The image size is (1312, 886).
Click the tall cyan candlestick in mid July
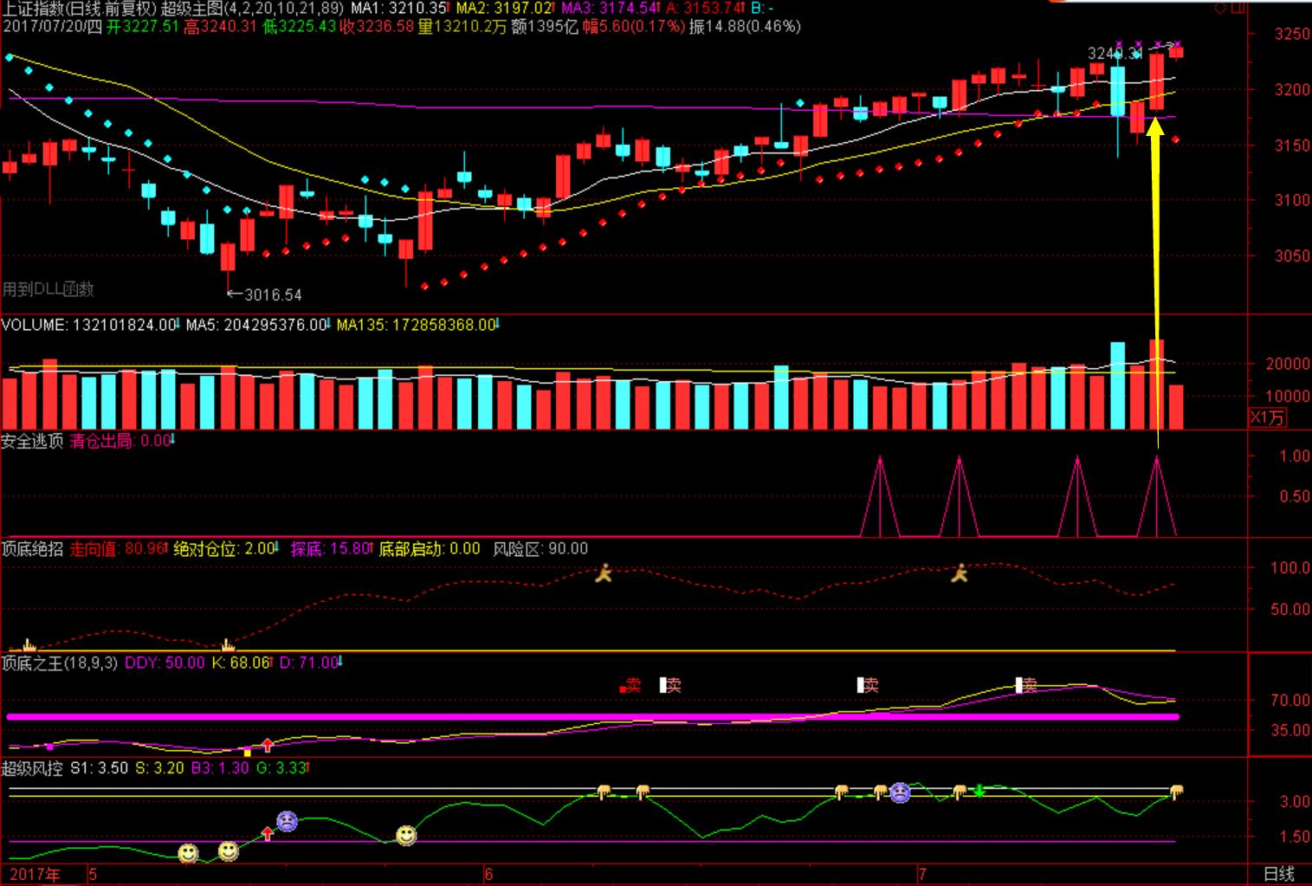coord(1117,91)
